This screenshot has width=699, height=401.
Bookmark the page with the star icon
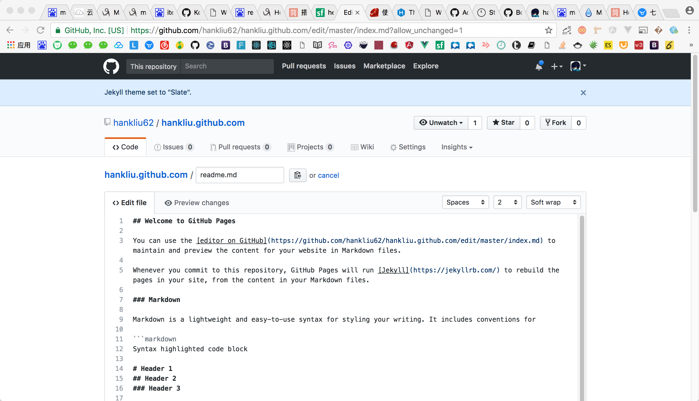[548, 30]
